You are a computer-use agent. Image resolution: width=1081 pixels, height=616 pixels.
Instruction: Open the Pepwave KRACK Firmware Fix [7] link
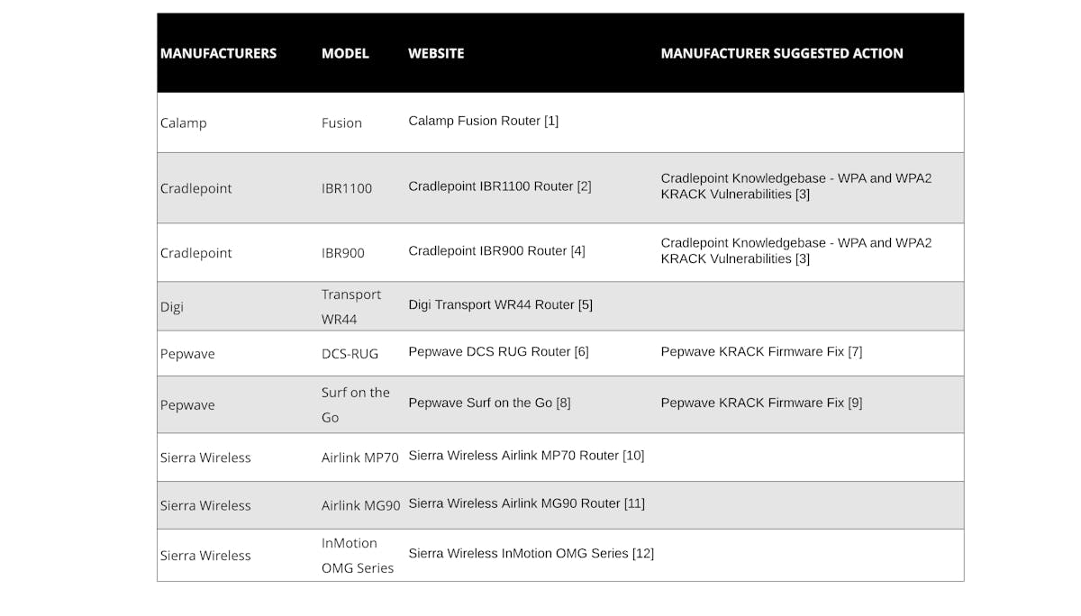pyautogui.click(x=761, y=352)
